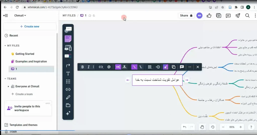Select the vertical org-chart layout icon

click(124, 67)
